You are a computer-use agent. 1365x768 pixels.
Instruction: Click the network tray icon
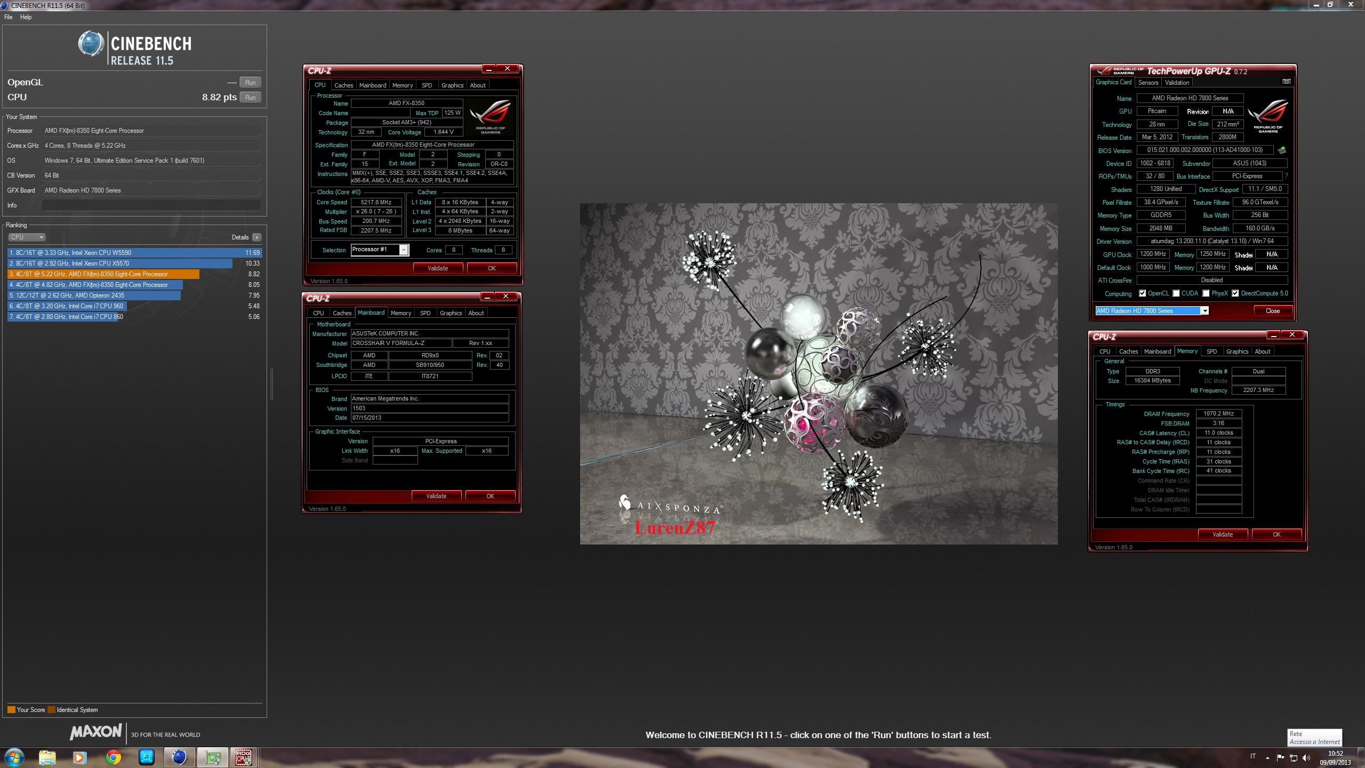pos(1294,757)
